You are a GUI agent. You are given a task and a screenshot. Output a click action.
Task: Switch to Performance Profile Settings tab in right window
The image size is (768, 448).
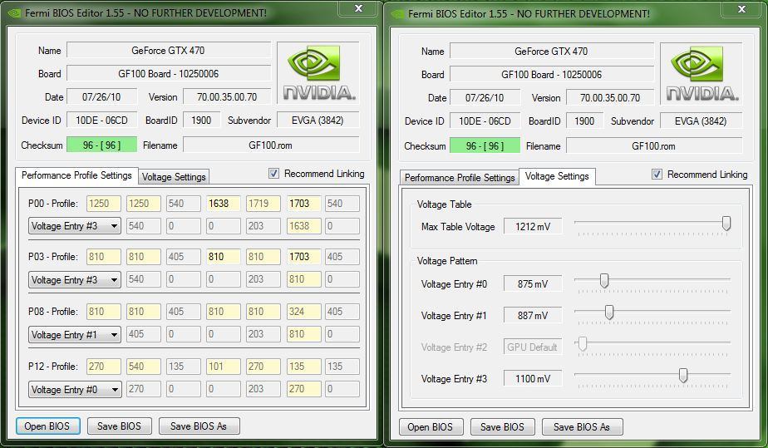point(460,177)
